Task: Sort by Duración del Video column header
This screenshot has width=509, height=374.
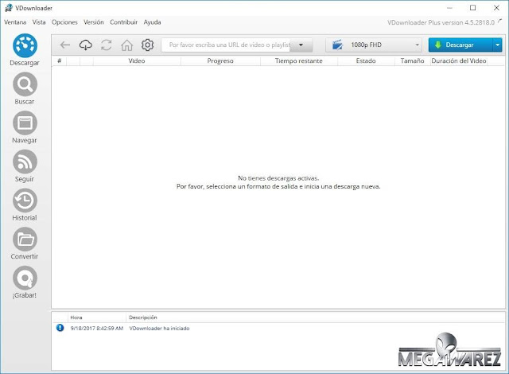Action: pos(459,60)
